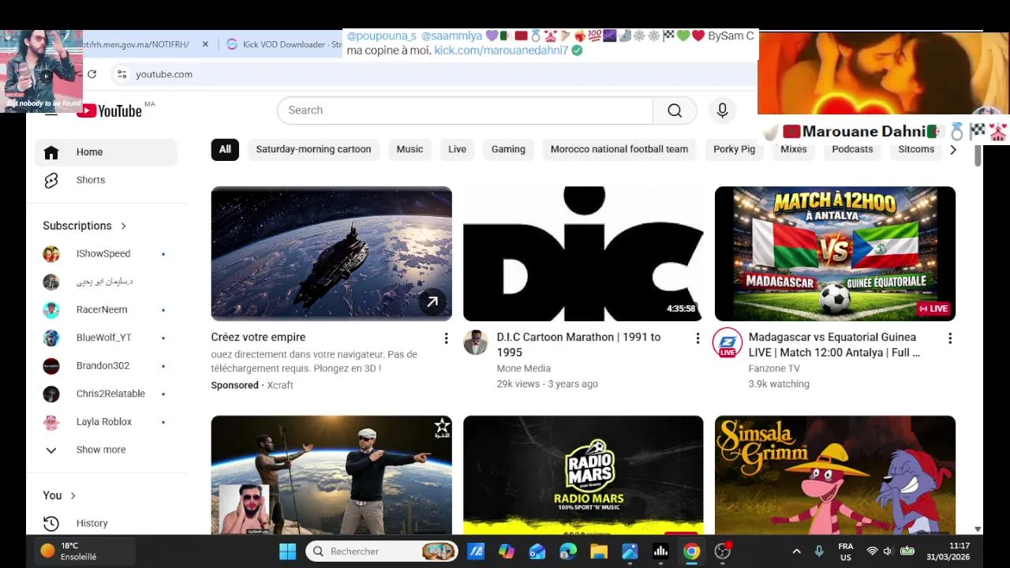Open the Simsala Grimm video thumbnail
The width and height of the screenshot is (1010, 568).
click(x=835, y=475)
